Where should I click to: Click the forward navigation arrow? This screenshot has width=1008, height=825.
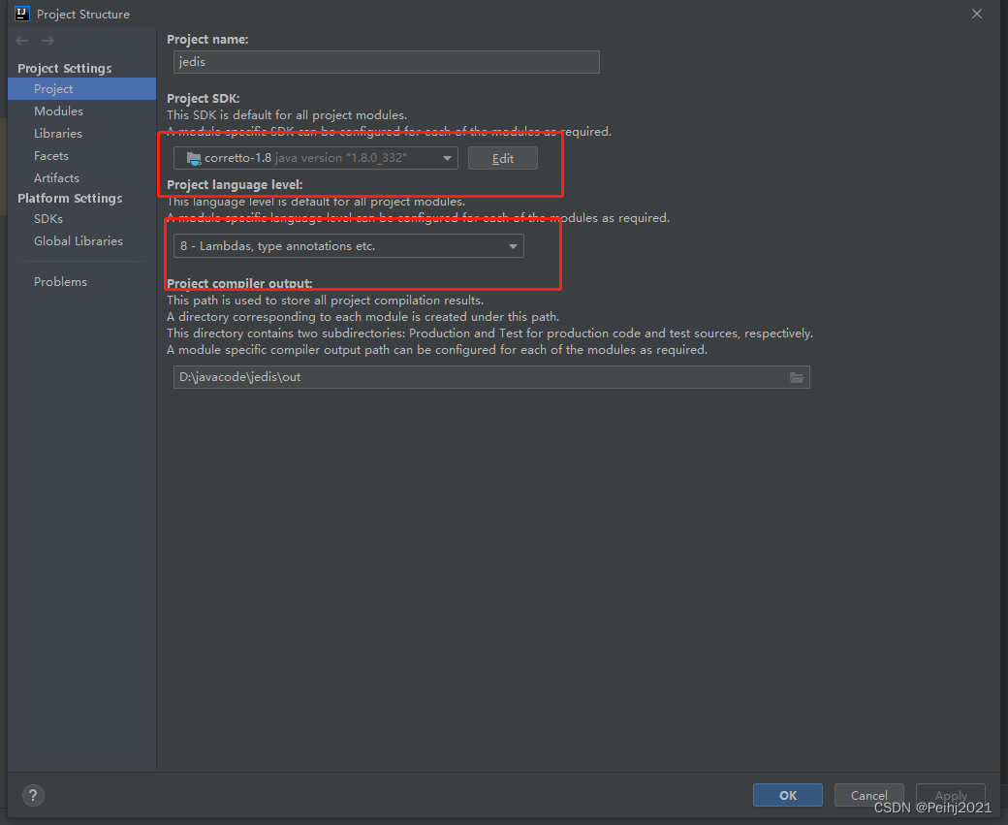48,41
